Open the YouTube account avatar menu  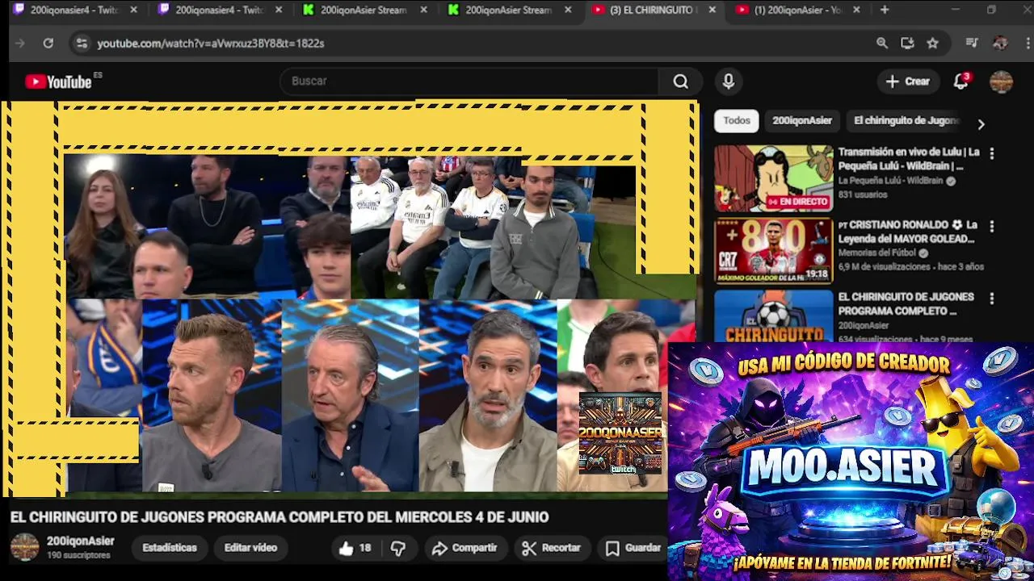point(1001,82)
